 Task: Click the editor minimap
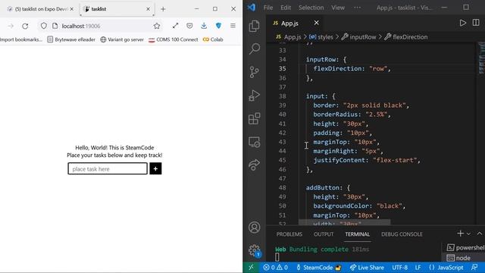(481, 59)
